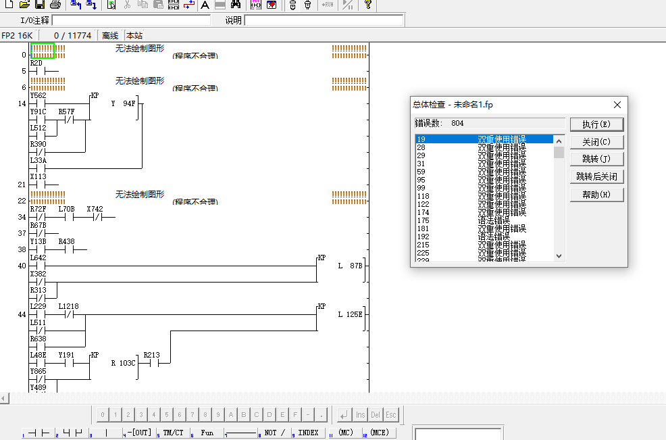The image size is (666, 440).
Task: Click the 说明 description input field
Action: pos(324,21)
